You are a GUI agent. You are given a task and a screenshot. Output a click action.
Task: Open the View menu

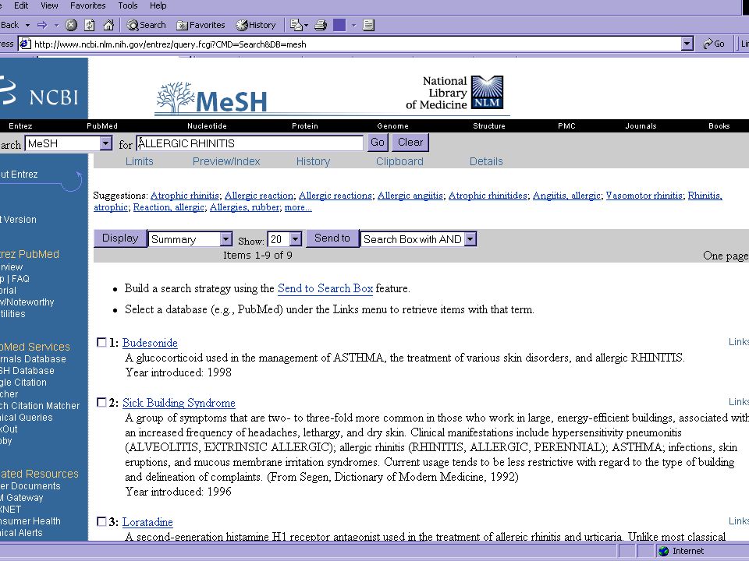(x=49, y=5)
